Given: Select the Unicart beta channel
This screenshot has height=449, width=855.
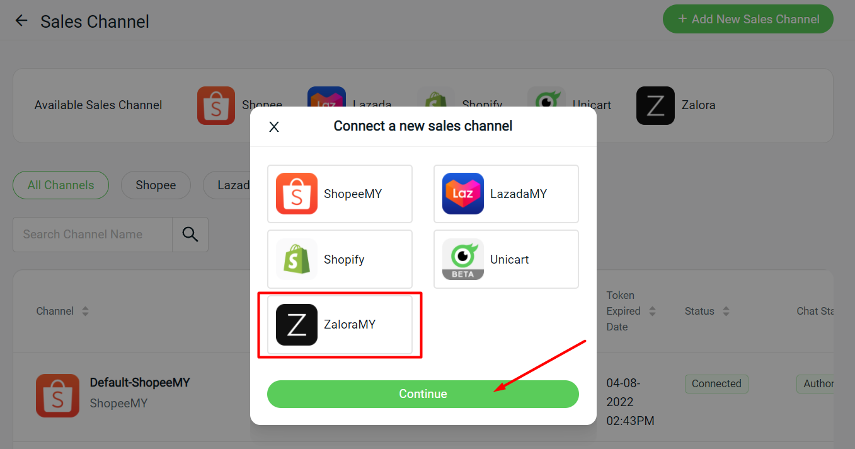Looking at the screenshot, I should [506, 259].
